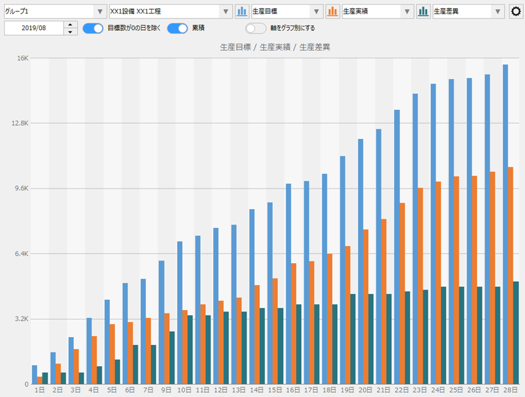This screenshot has width=525, height=397.
Task: Click the tallest blue bar on 28日
Action: click(x=505, y=193)
